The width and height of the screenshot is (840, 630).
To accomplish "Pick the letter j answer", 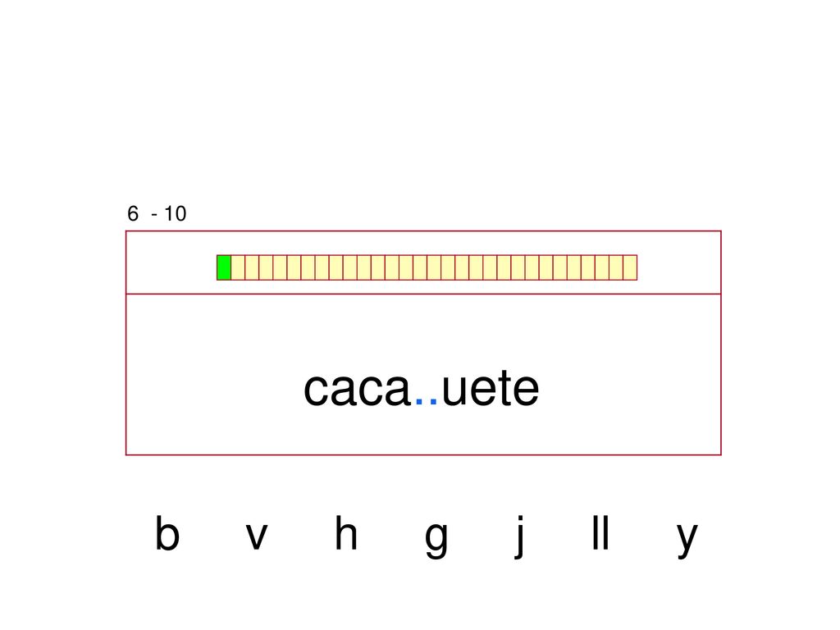I will [518, 537].
